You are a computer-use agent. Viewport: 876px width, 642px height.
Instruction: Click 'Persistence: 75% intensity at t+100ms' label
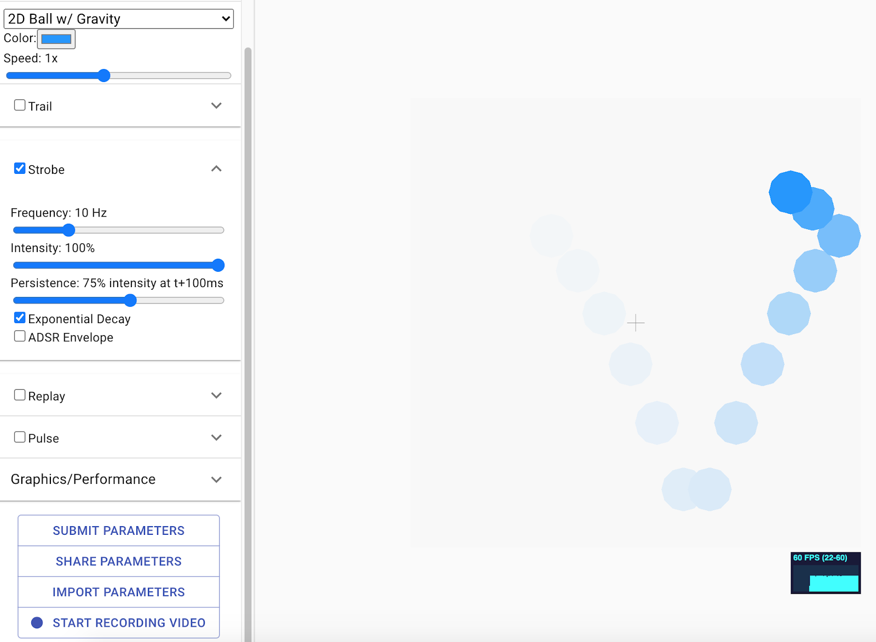pos(117,283)
